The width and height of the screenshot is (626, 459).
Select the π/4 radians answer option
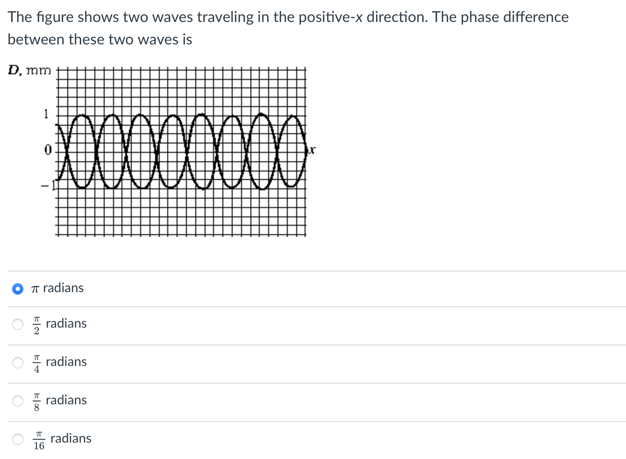pos(18,363)
